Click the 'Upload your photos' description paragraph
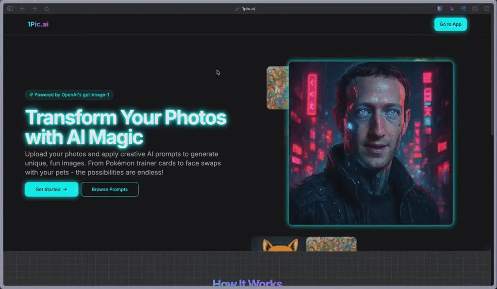The width and height of the screenshot is (497, 289). point(123,163)
